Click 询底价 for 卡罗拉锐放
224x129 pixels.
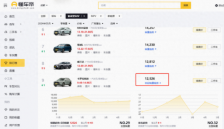coord(199,81)
